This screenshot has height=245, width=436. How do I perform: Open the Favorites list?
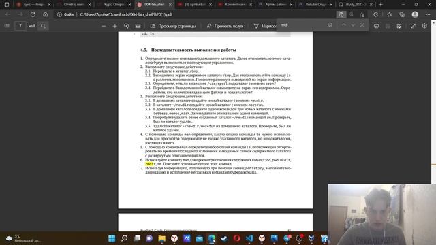pyautogui.click(x=389, y=14)
